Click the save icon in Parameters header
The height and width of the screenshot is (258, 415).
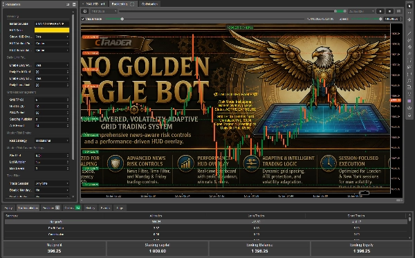[x=74, y=4]
